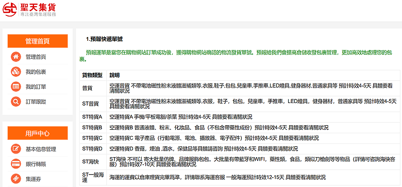
Task: Click description 空運特貨C 電子產品
Action: pyautogui.click(x=214, y=138)
